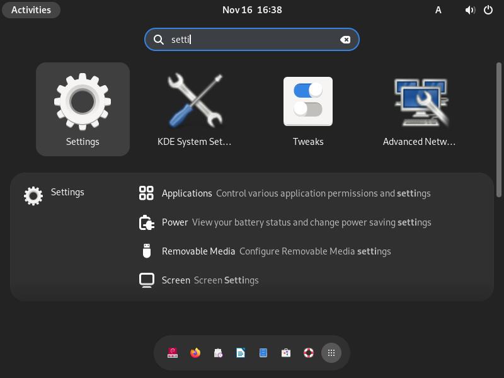Launch the Debian installer from the dock

(173, 353)
